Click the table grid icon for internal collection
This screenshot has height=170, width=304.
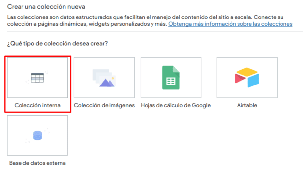pyautogui.click(x=37, y=78)
